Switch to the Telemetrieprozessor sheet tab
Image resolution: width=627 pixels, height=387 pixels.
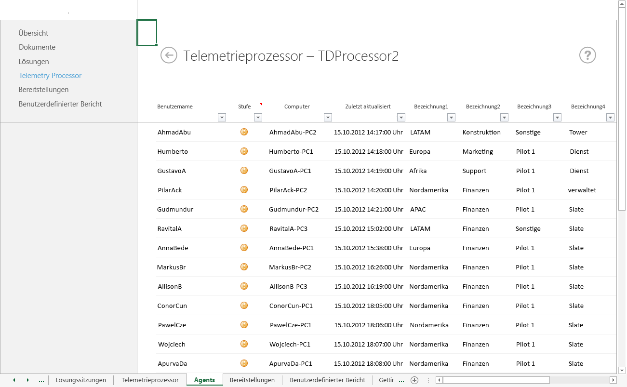[x=150, y=380]
